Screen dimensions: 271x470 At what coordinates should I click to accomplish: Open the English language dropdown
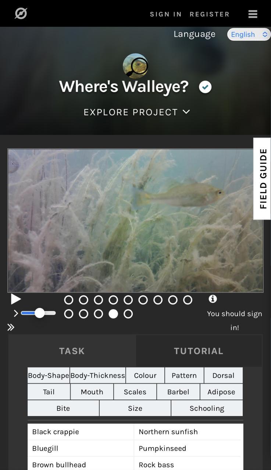point(249,34)
